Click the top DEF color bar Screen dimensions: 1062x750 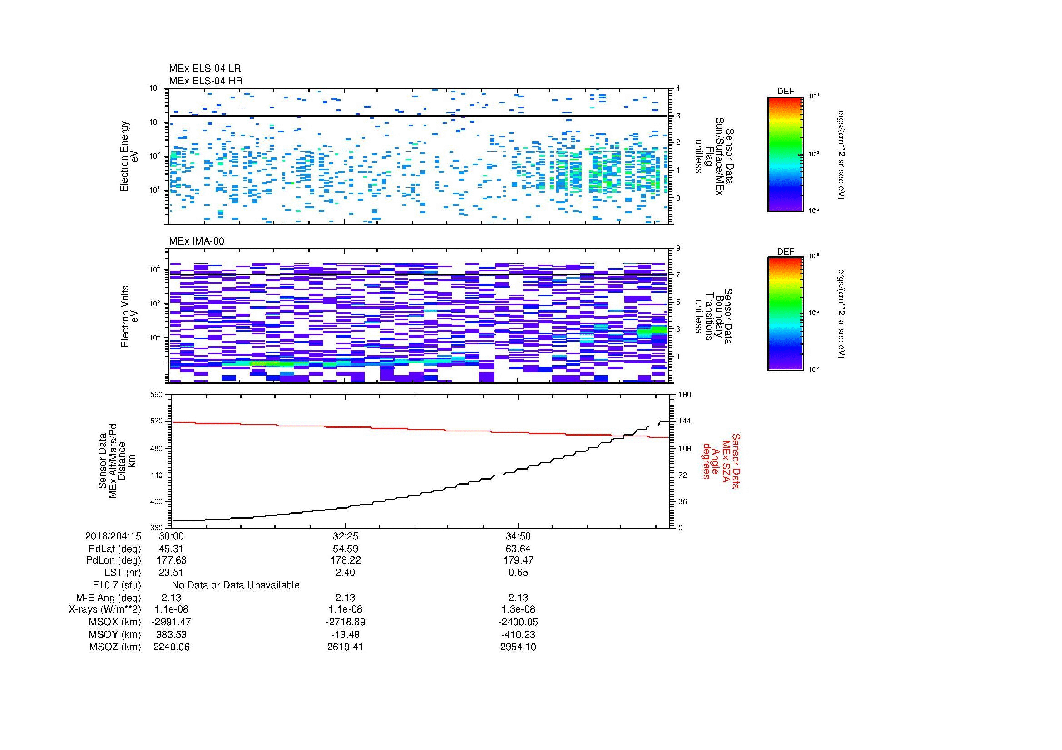click(x=785, y=154)
